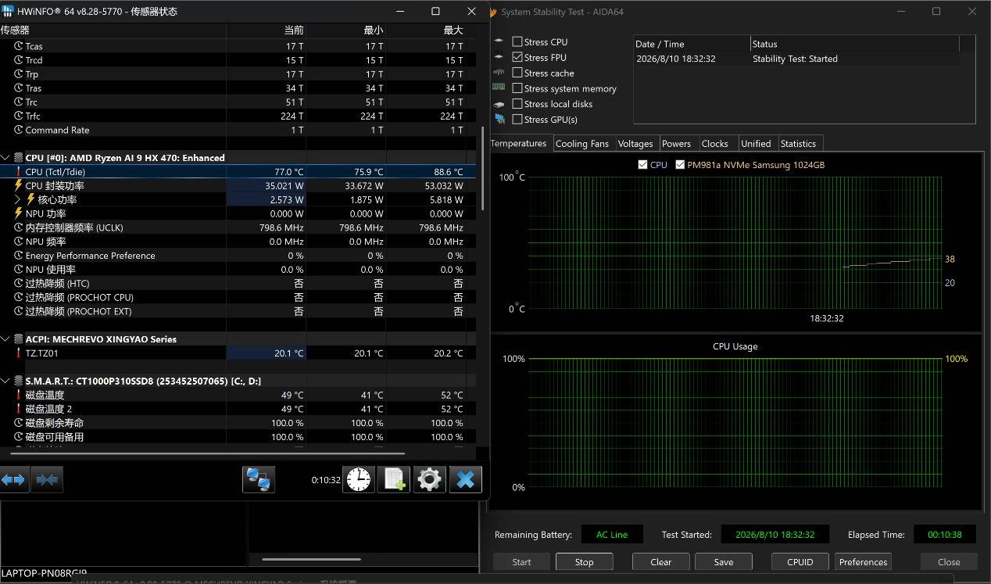991x584 pixels.
Task: Click thermometer icon beside TZ.TZ01
Action: (19, 353)
